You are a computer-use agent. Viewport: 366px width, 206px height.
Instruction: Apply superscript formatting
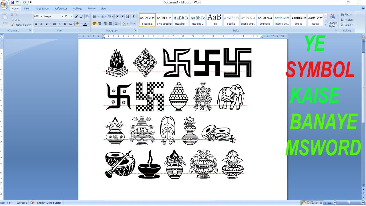65,24
